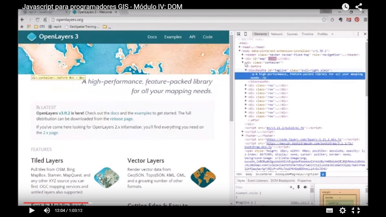
Task: Toggle subtitles on the video player
Action: (330, 210)
